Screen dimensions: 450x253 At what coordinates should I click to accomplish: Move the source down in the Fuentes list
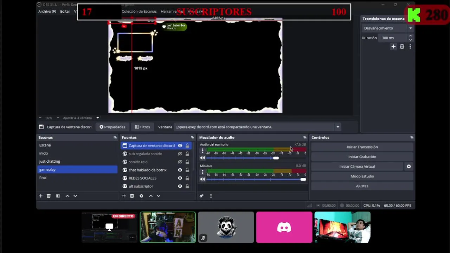click(x=159, y=196)
